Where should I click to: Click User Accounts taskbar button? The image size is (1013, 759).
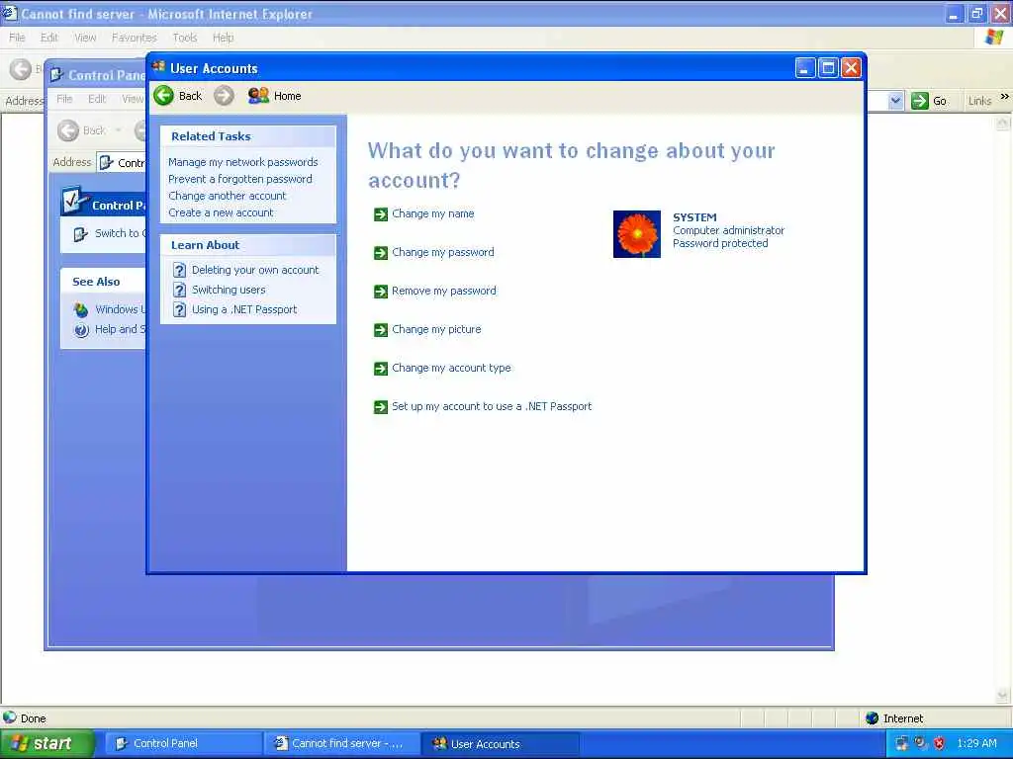coord(501,743)
